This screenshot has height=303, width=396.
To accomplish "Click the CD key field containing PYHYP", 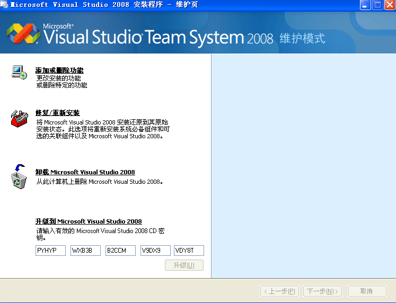I will (50, 251).
